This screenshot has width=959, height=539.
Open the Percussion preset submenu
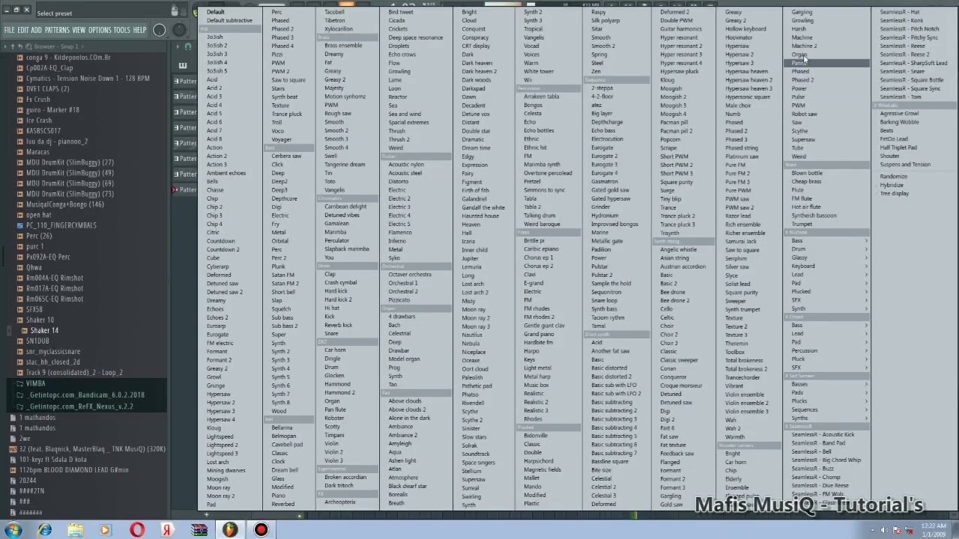click(x=828, y=350)
